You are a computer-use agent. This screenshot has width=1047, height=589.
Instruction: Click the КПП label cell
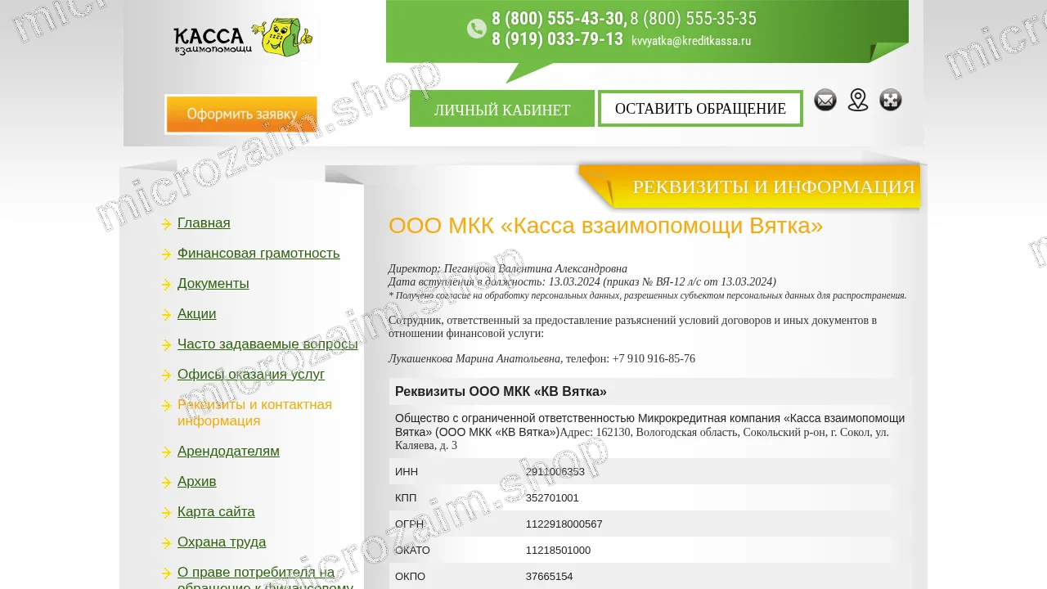point(455,497)
